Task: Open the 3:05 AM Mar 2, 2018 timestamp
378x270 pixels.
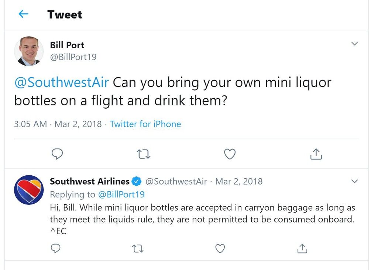Action: (x=58, y=124)
